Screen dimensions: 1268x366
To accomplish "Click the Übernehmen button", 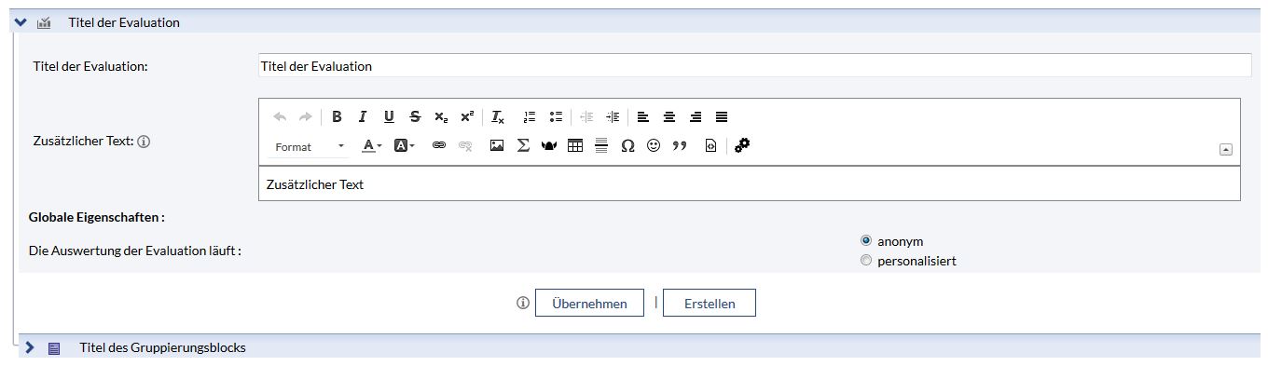I will tap(589, 304).
